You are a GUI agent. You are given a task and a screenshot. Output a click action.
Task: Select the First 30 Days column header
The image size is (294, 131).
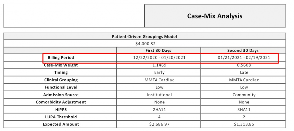click(158, 51)
